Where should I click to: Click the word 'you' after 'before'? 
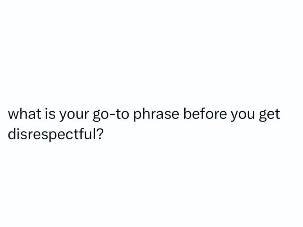pyautogui.click(x=243, y=115)
